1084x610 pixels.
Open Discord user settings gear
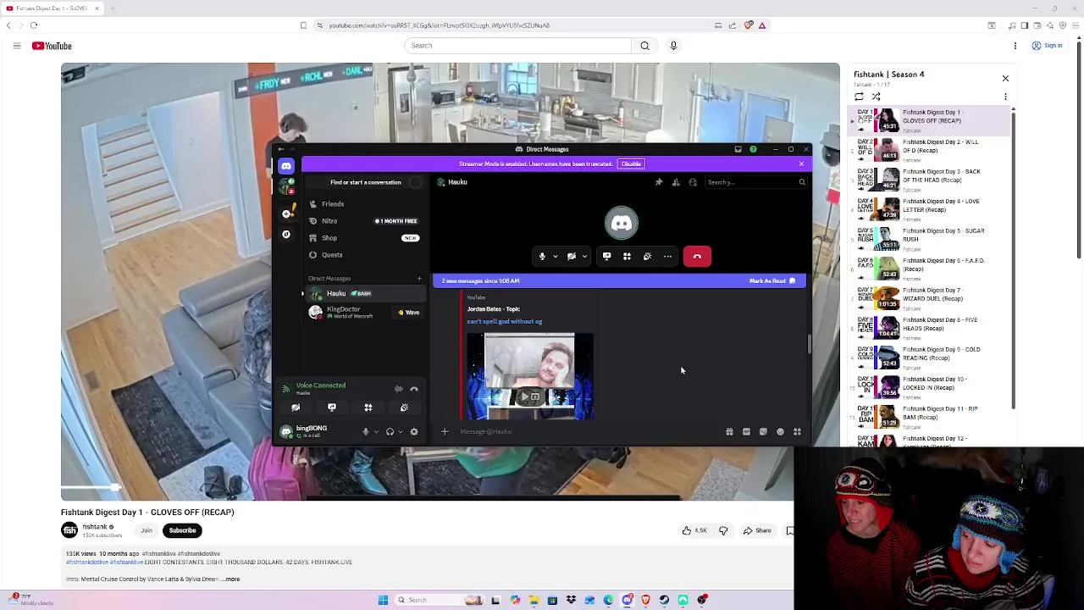414,432
